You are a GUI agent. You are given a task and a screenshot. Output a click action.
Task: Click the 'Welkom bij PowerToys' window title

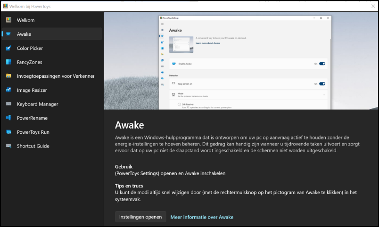30,6
